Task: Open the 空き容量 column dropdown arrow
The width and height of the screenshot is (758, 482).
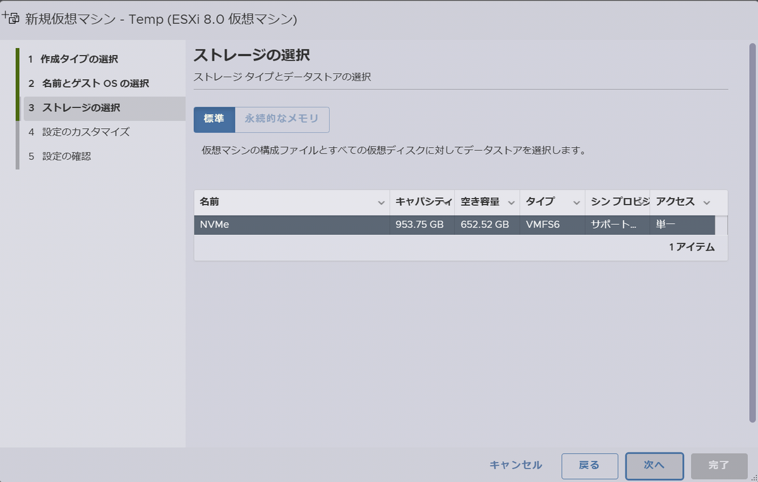Action: click(510, 203)
